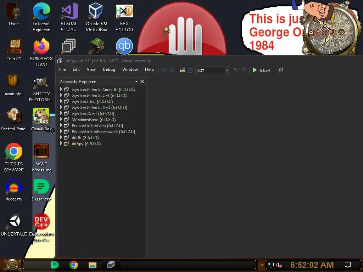Open THIS IS SPYWARE Chrome icon
Screen dimensions: 363x272
14,157
